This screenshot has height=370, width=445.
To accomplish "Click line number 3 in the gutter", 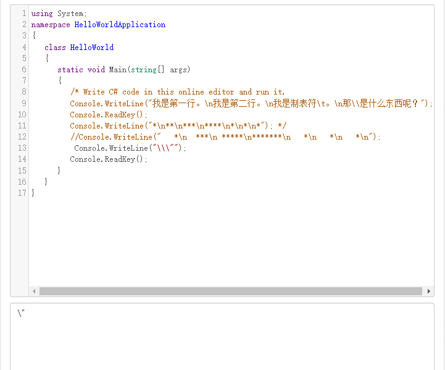I will pyautogui.click(x=24, y=36).
